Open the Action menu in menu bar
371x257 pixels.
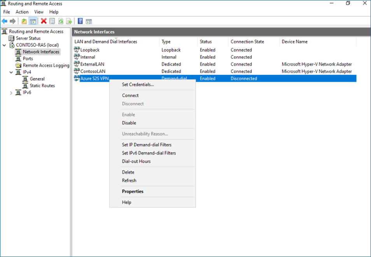click(22, 12)
